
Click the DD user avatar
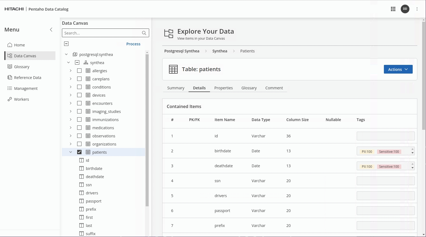tap(405, 9)
